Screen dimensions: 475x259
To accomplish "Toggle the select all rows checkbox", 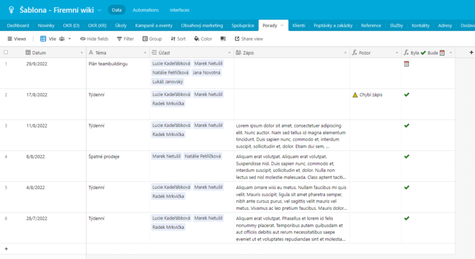I will 6,52.
